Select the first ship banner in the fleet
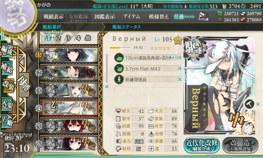 pyautogui.click(x=70, y=55)
